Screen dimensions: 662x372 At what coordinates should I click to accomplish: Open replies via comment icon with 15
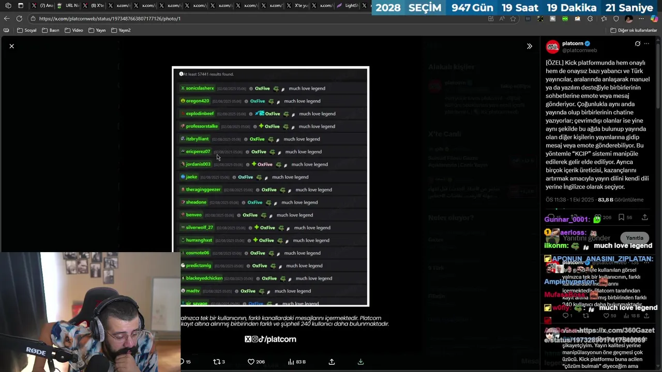click(x=185, y=362)
